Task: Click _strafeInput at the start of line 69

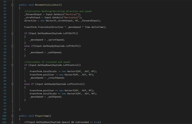Action: point(32,18)
